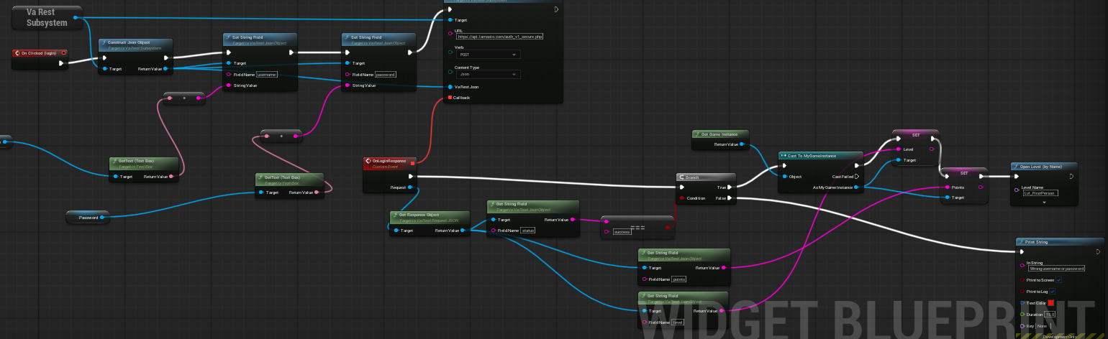Click the Get Game Instance Return Value pin
The width and height of the screenshot is (1108, 339).
pos(742,144)
